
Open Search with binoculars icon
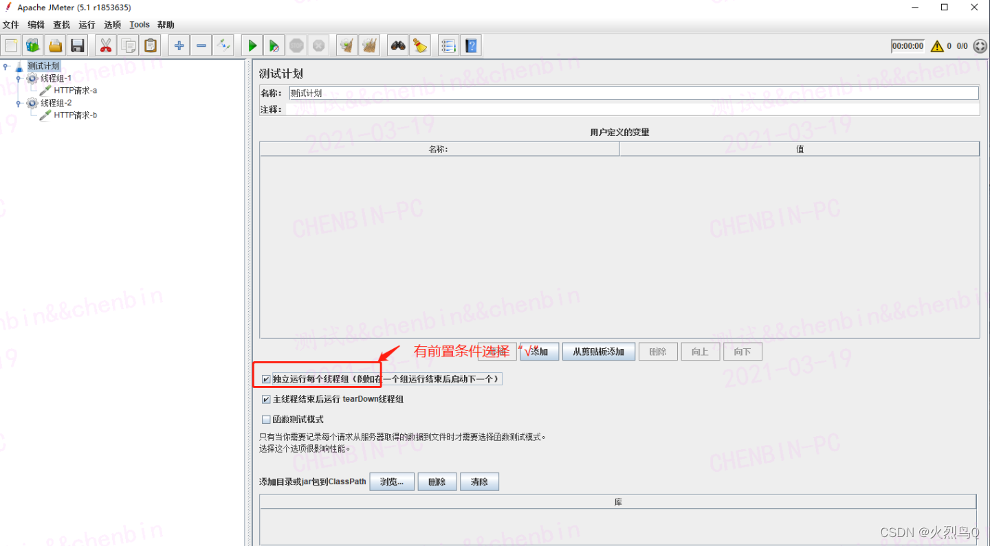[x=398, y=46]
